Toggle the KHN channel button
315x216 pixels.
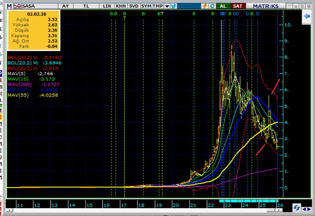(x=121, y=6)
